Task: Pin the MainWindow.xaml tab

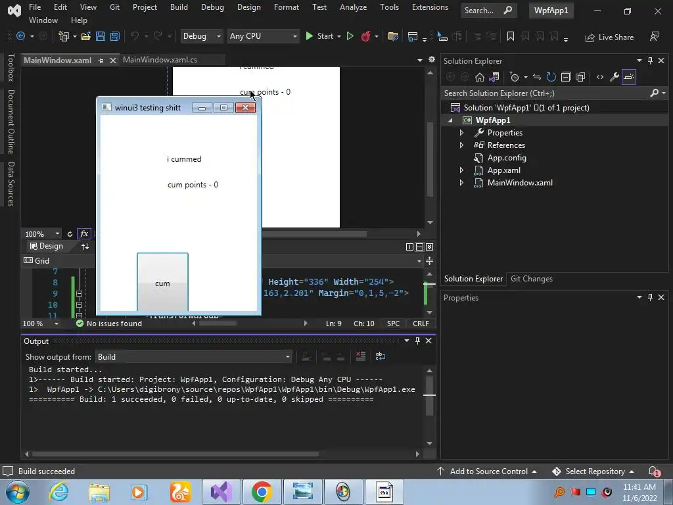Action: pos(101,60)
